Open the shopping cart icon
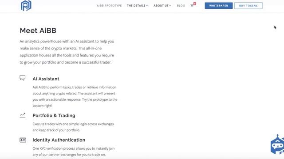 coord(192,6)
